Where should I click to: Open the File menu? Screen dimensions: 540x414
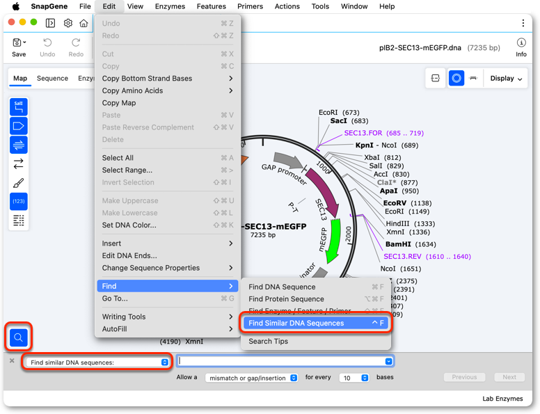click(85, 6)
